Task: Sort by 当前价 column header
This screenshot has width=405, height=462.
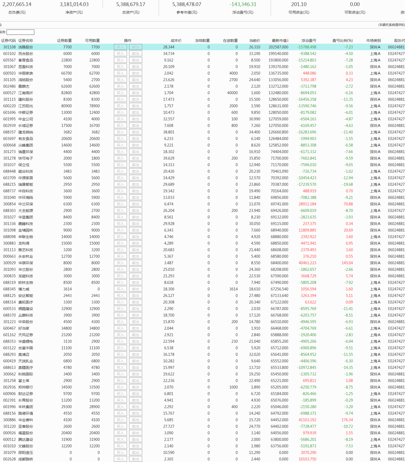Action: (x=255, y=41)
